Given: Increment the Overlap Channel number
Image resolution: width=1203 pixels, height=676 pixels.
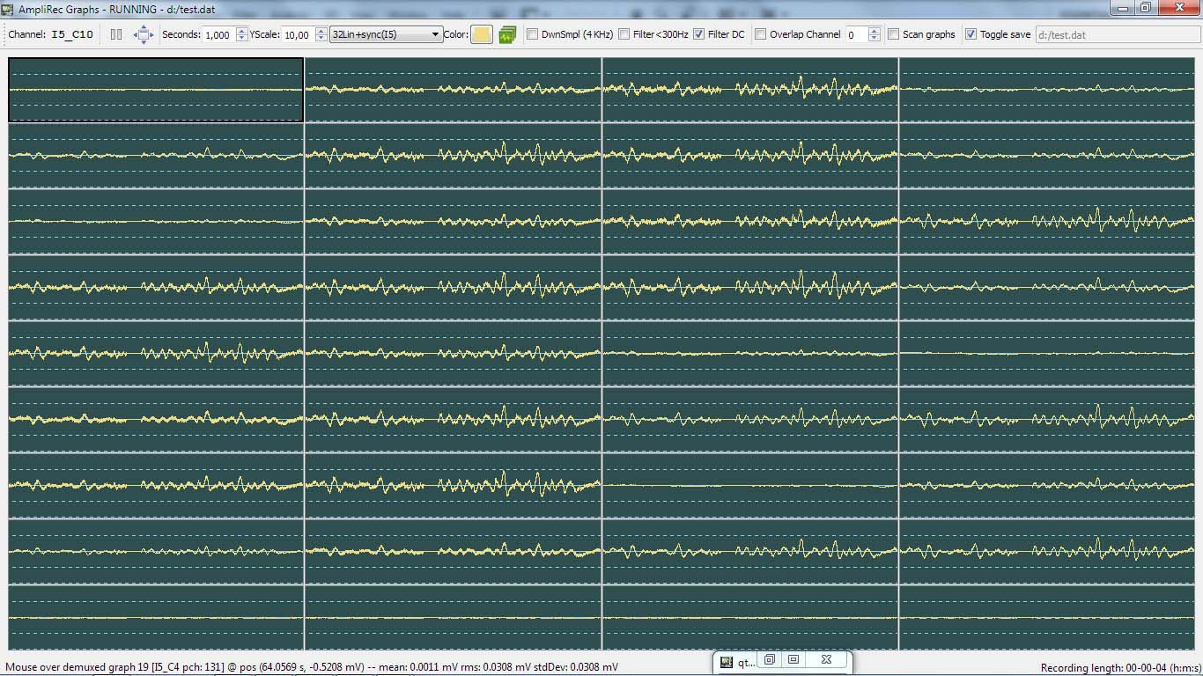Looking at the screenshot, I should [874, 31].
